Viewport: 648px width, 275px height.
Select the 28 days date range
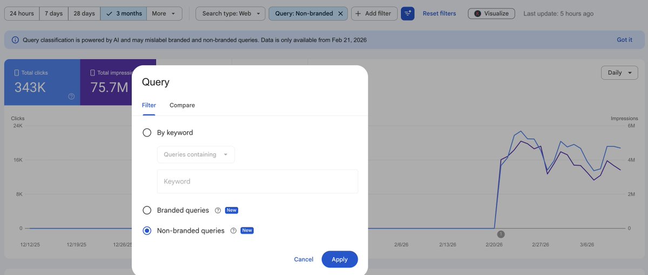(x=84, y=14)
